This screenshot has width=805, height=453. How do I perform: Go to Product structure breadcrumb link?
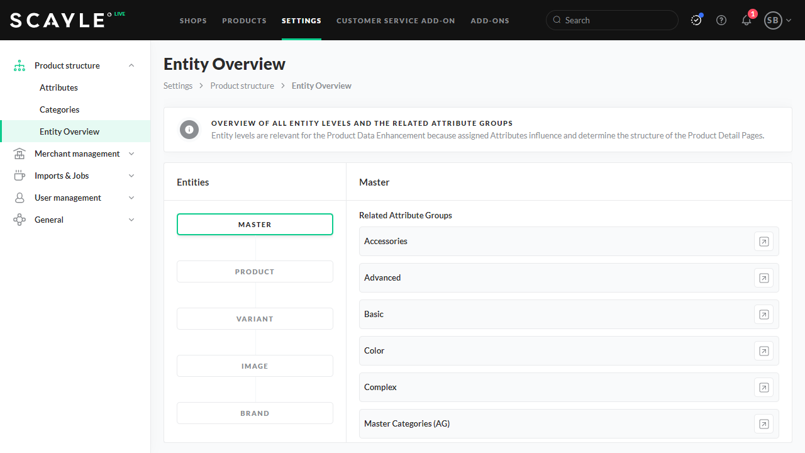pyautogui.click(x=242, y=86)
